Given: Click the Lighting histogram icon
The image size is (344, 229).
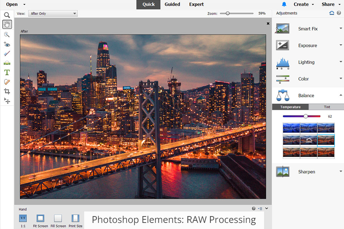Looking at the screenshot, I should (x=283, y=63).
